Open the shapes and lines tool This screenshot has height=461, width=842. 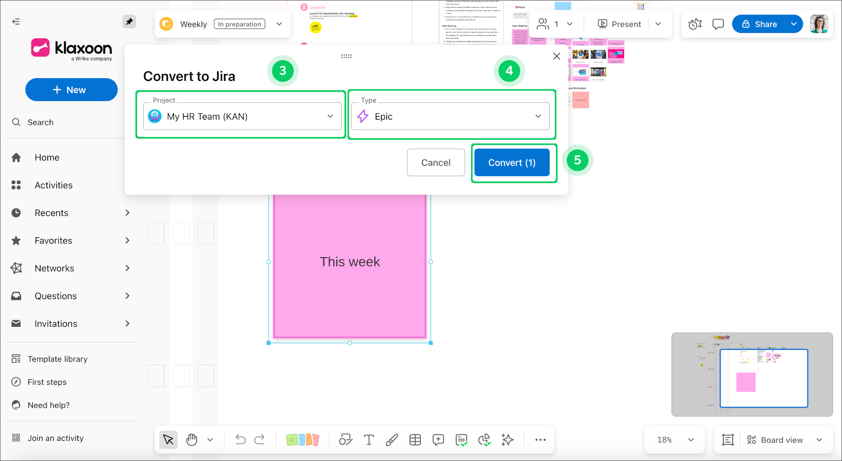click(x=345, y=439)
